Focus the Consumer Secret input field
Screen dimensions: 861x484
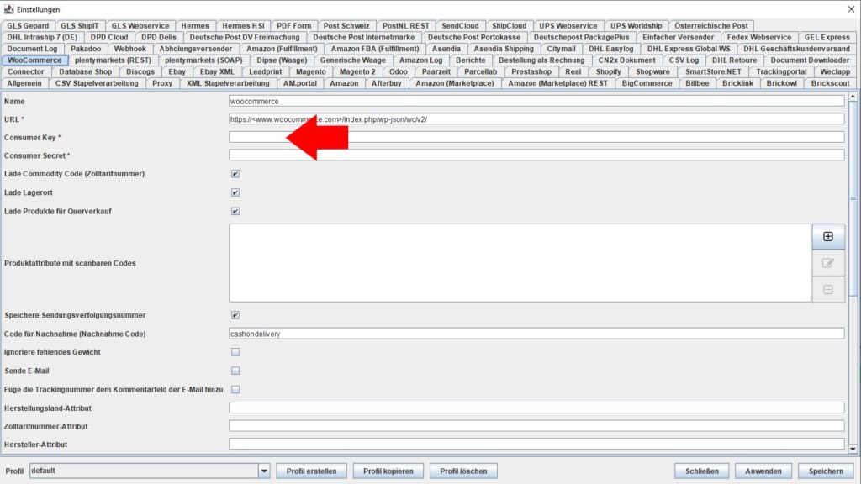[x=536, y=155]
